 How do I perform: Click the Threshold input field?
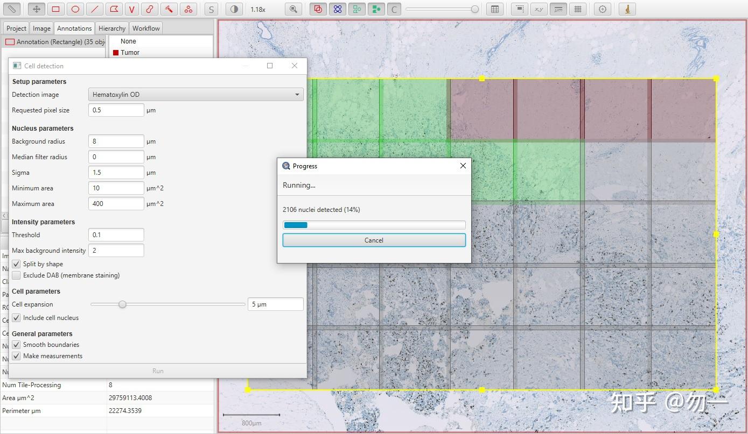116,235
